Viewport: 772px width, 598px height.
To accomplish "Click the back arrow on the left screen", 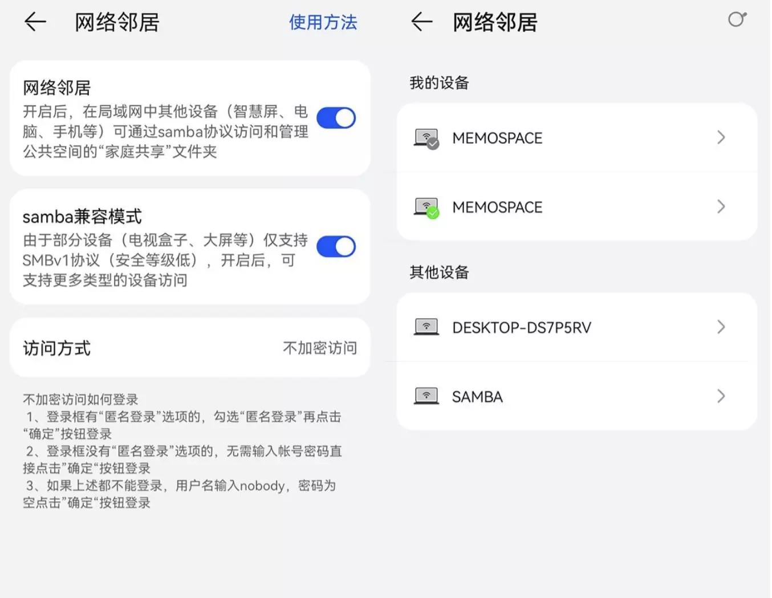I will [35, 22].
